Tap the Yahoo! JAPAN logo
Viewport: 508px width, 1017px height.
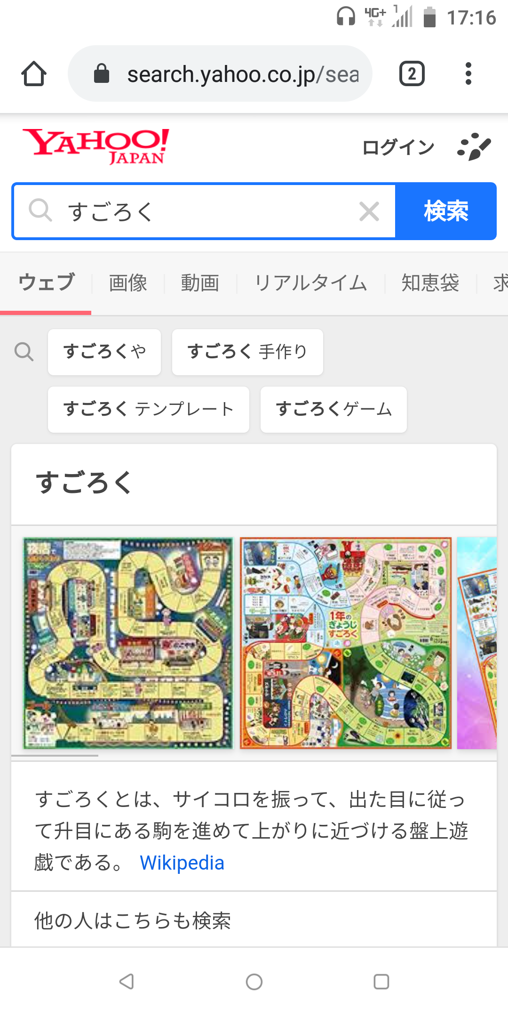[96, 146]
